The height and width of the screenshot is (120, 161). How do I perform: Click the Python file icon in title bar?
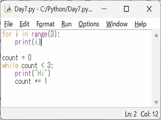[8, 9]
